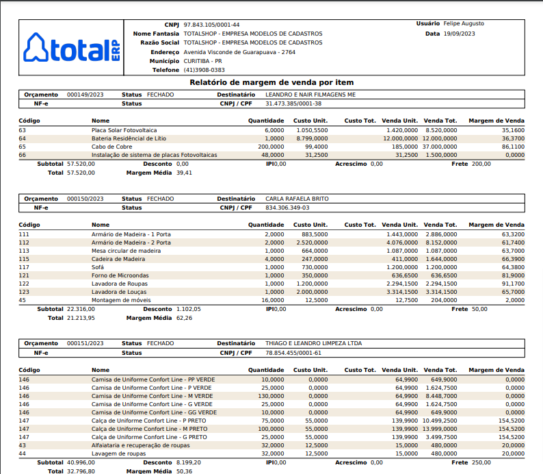The image size is (543, 474).
Task: Click Subtotal value 40.996,00
Action: [x=81, y=463]
